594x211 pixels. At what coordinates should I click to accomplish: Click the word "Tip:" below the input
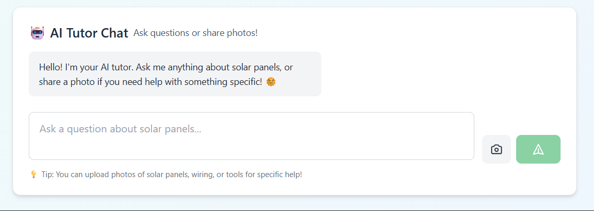pos(48,175)
